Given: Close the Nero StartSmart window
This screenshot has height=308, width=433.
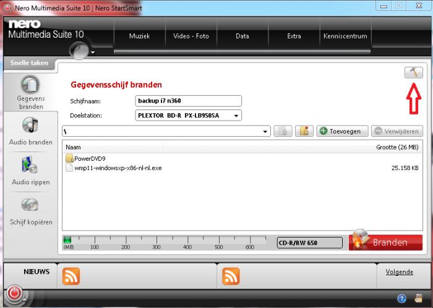Looking at the screenshot, I should [x=419, y=6].
